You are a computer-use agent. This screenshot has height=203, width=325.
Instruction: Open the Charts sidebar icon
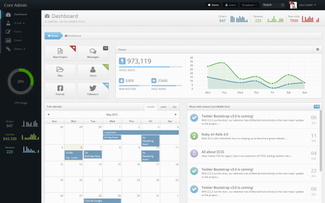point(8,41)
